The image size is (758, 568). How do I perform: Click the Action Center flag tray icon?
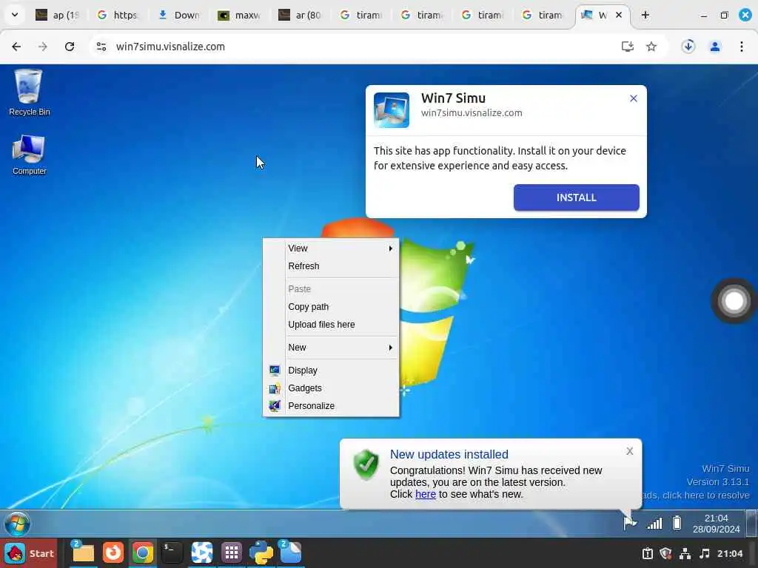pyautogui.click(x=629, y=523)
